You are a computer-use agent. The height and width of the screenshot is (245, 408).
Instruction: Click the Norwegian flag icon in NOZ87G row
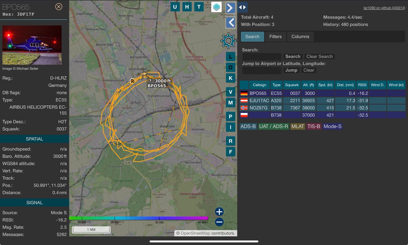click(244, 108)
